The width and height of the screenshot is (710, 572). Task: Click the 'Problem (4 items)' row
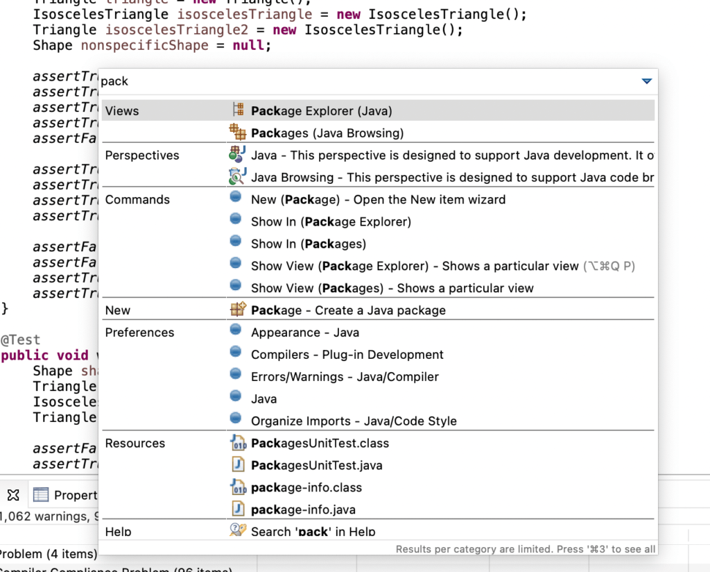click(49, 554)
